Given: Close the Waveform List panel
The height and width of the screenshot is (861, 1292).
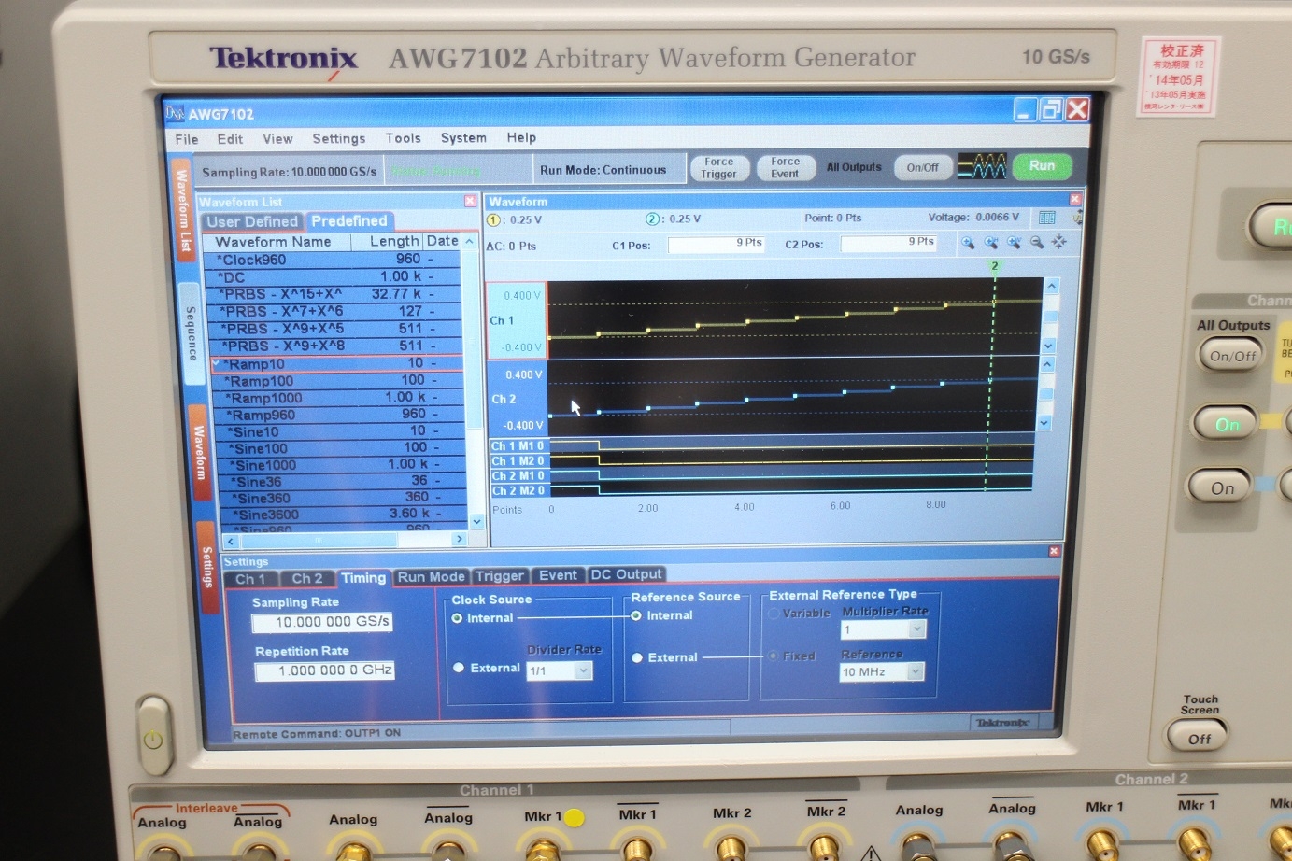Looking at the screenshot, I should pos(470,201).
